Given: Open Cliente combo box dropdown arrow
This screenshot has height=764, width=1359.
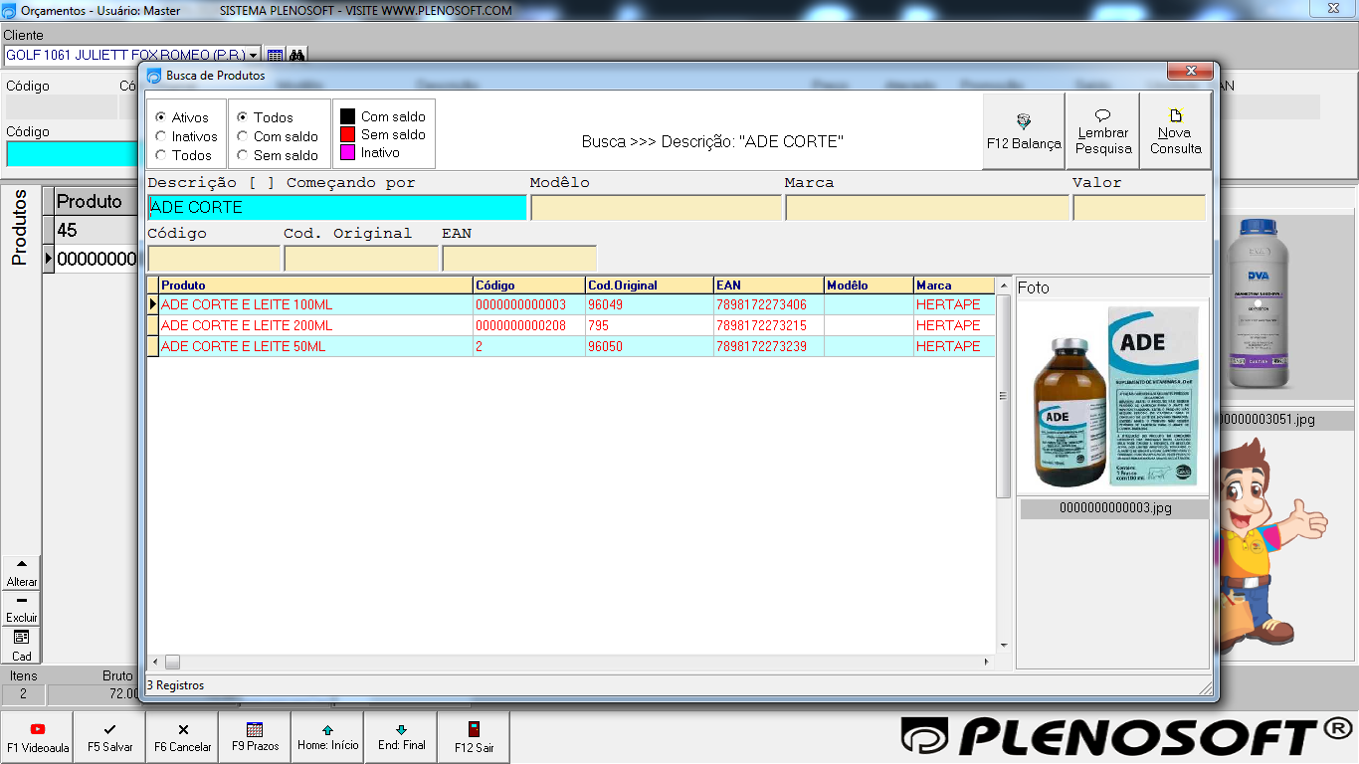Looking at the screenshot, I should tap(254, 55).
